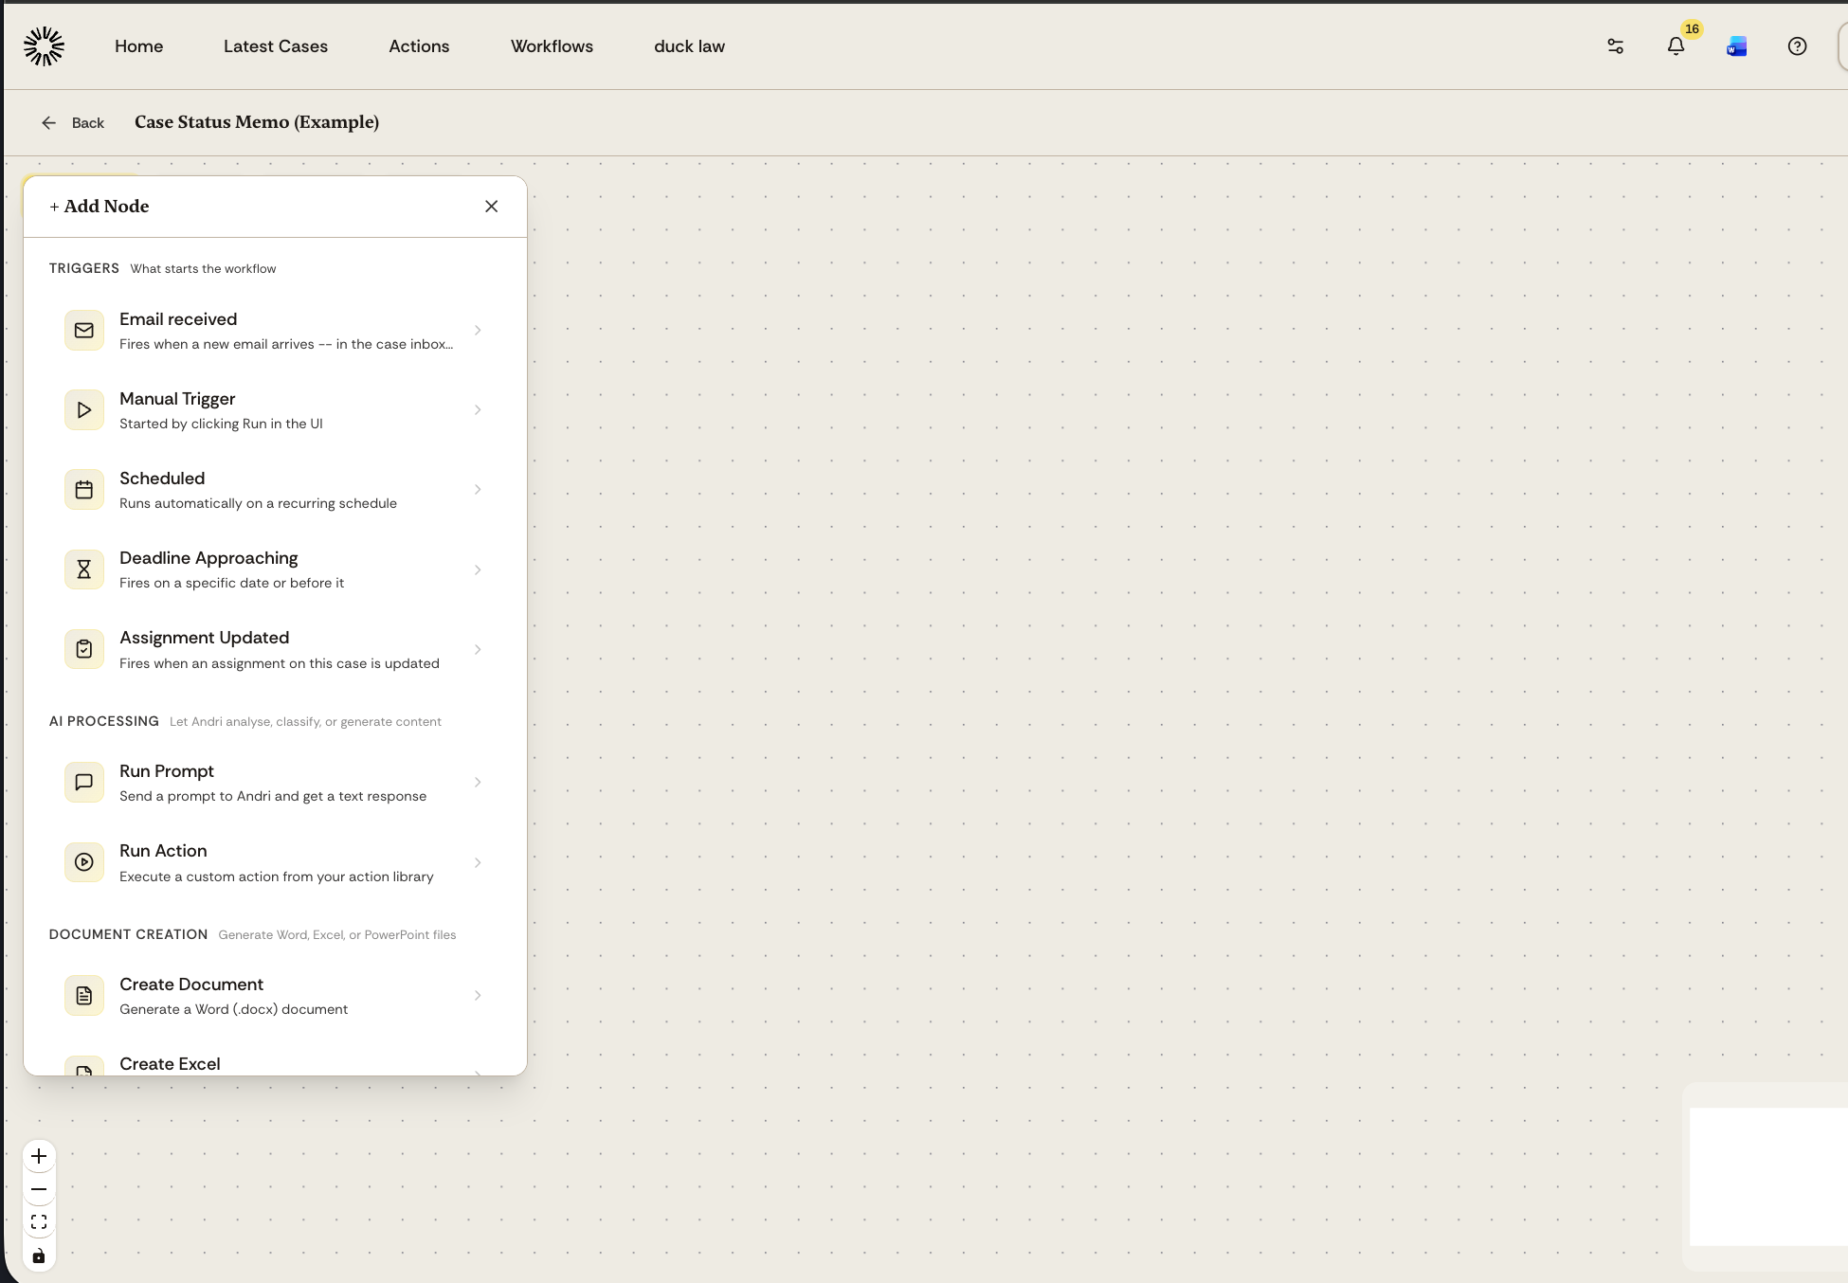Click 'Send a prompt to Andri' description
1848x1283 pixels.
click(x=273, y=796)
